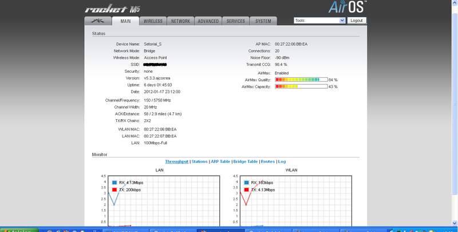Select the LAN speed 100Mbps-Full
This screenshot has height=232, width=458.
click(155, 143)
